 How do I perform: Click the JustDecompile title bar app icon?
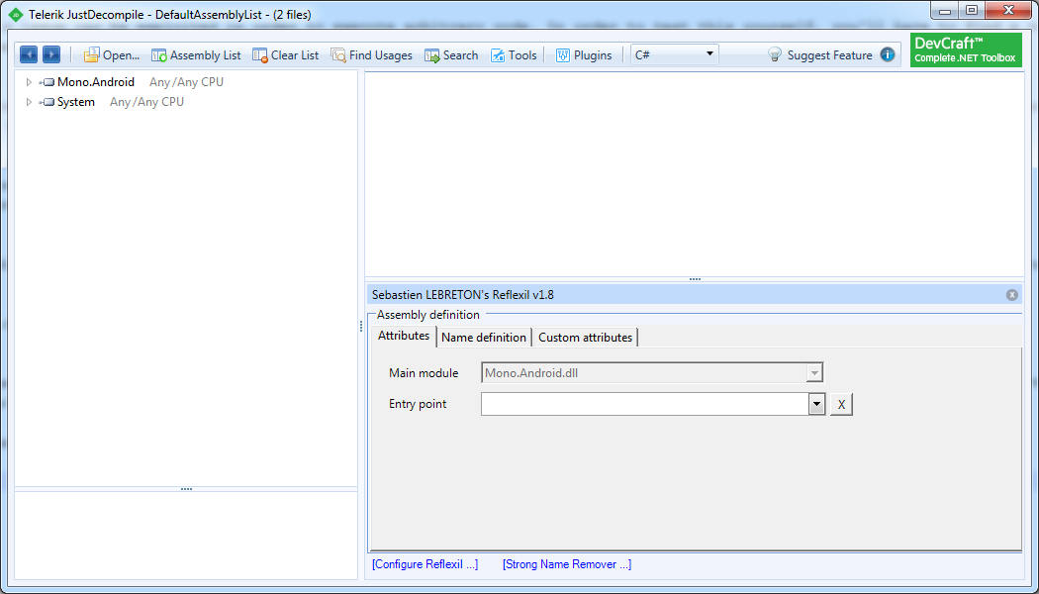click(x=16, y=14)
